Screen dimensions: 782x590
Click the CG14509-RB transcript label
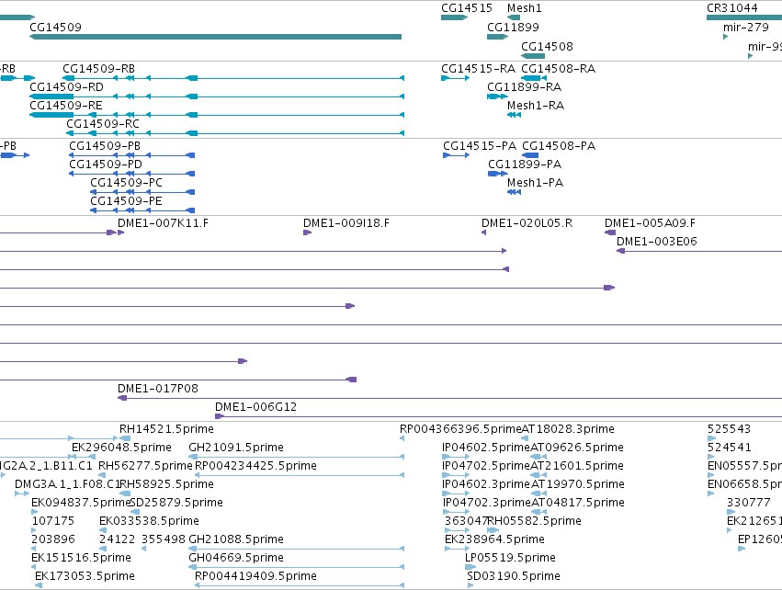pos(98,68)
